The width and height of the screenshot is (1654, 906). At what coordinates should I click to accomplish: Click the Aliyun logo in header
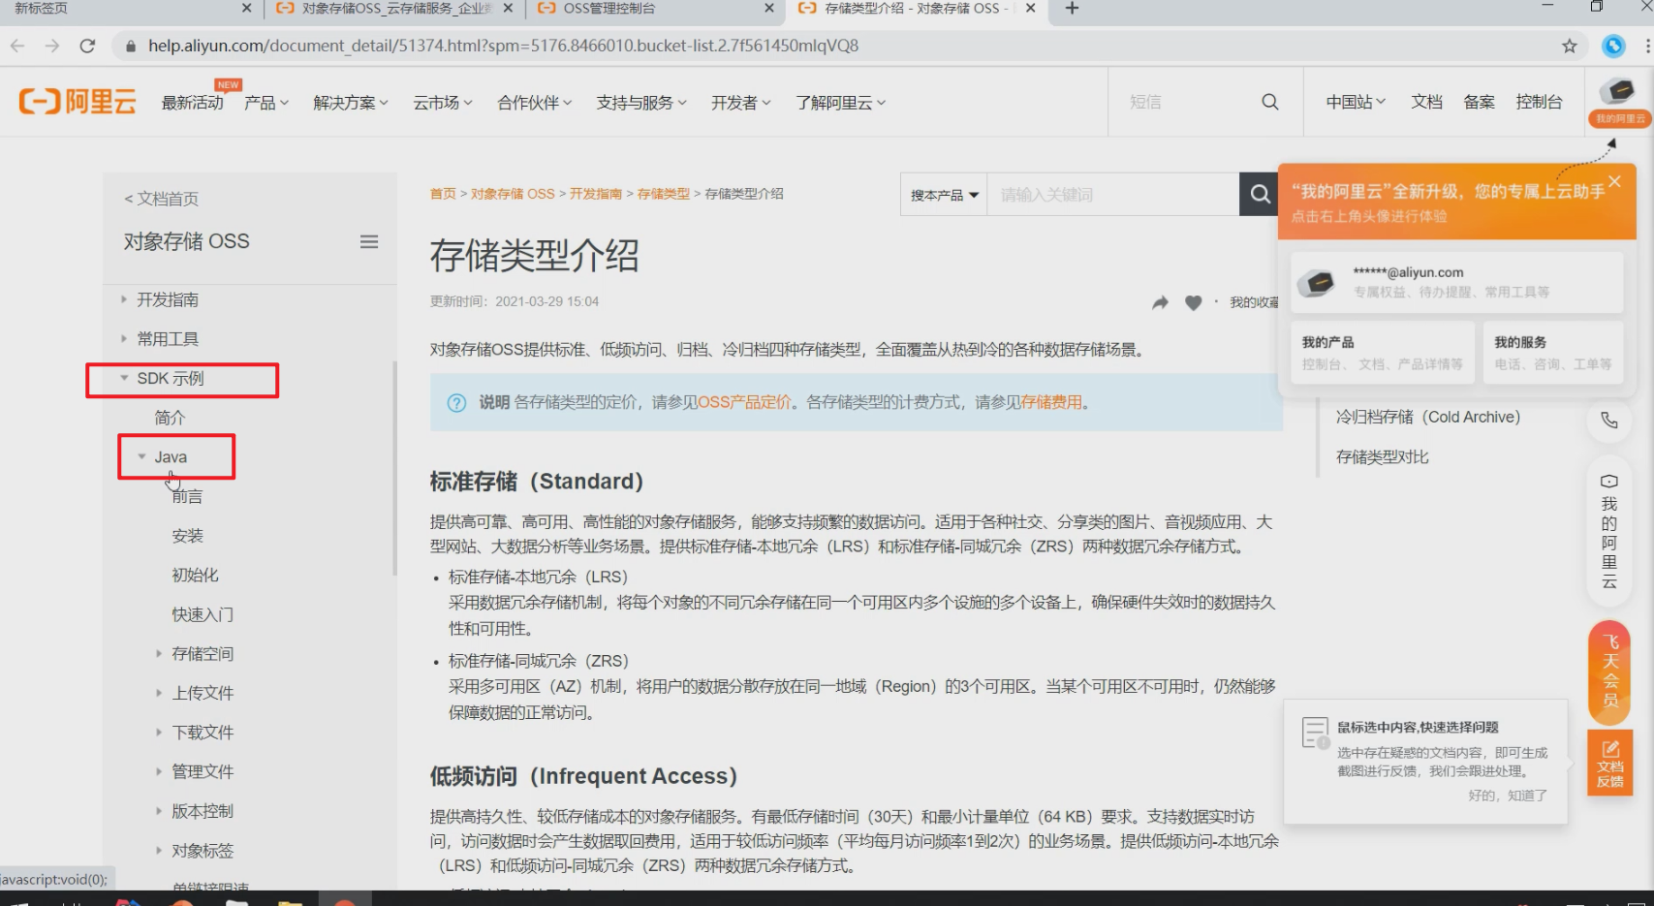[x=78, y=102]
